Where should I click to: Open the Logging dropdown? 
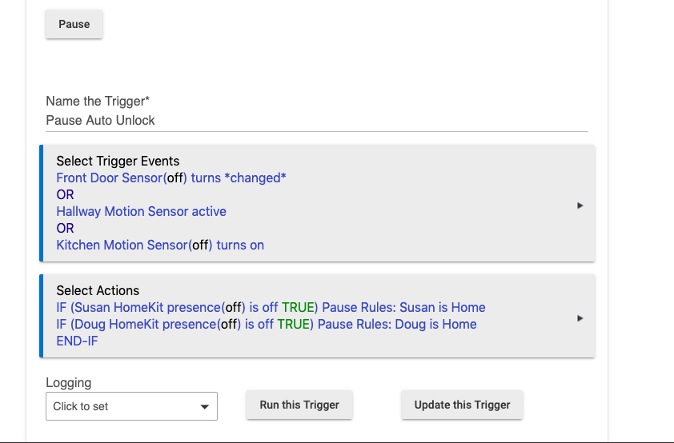(131, 406)
